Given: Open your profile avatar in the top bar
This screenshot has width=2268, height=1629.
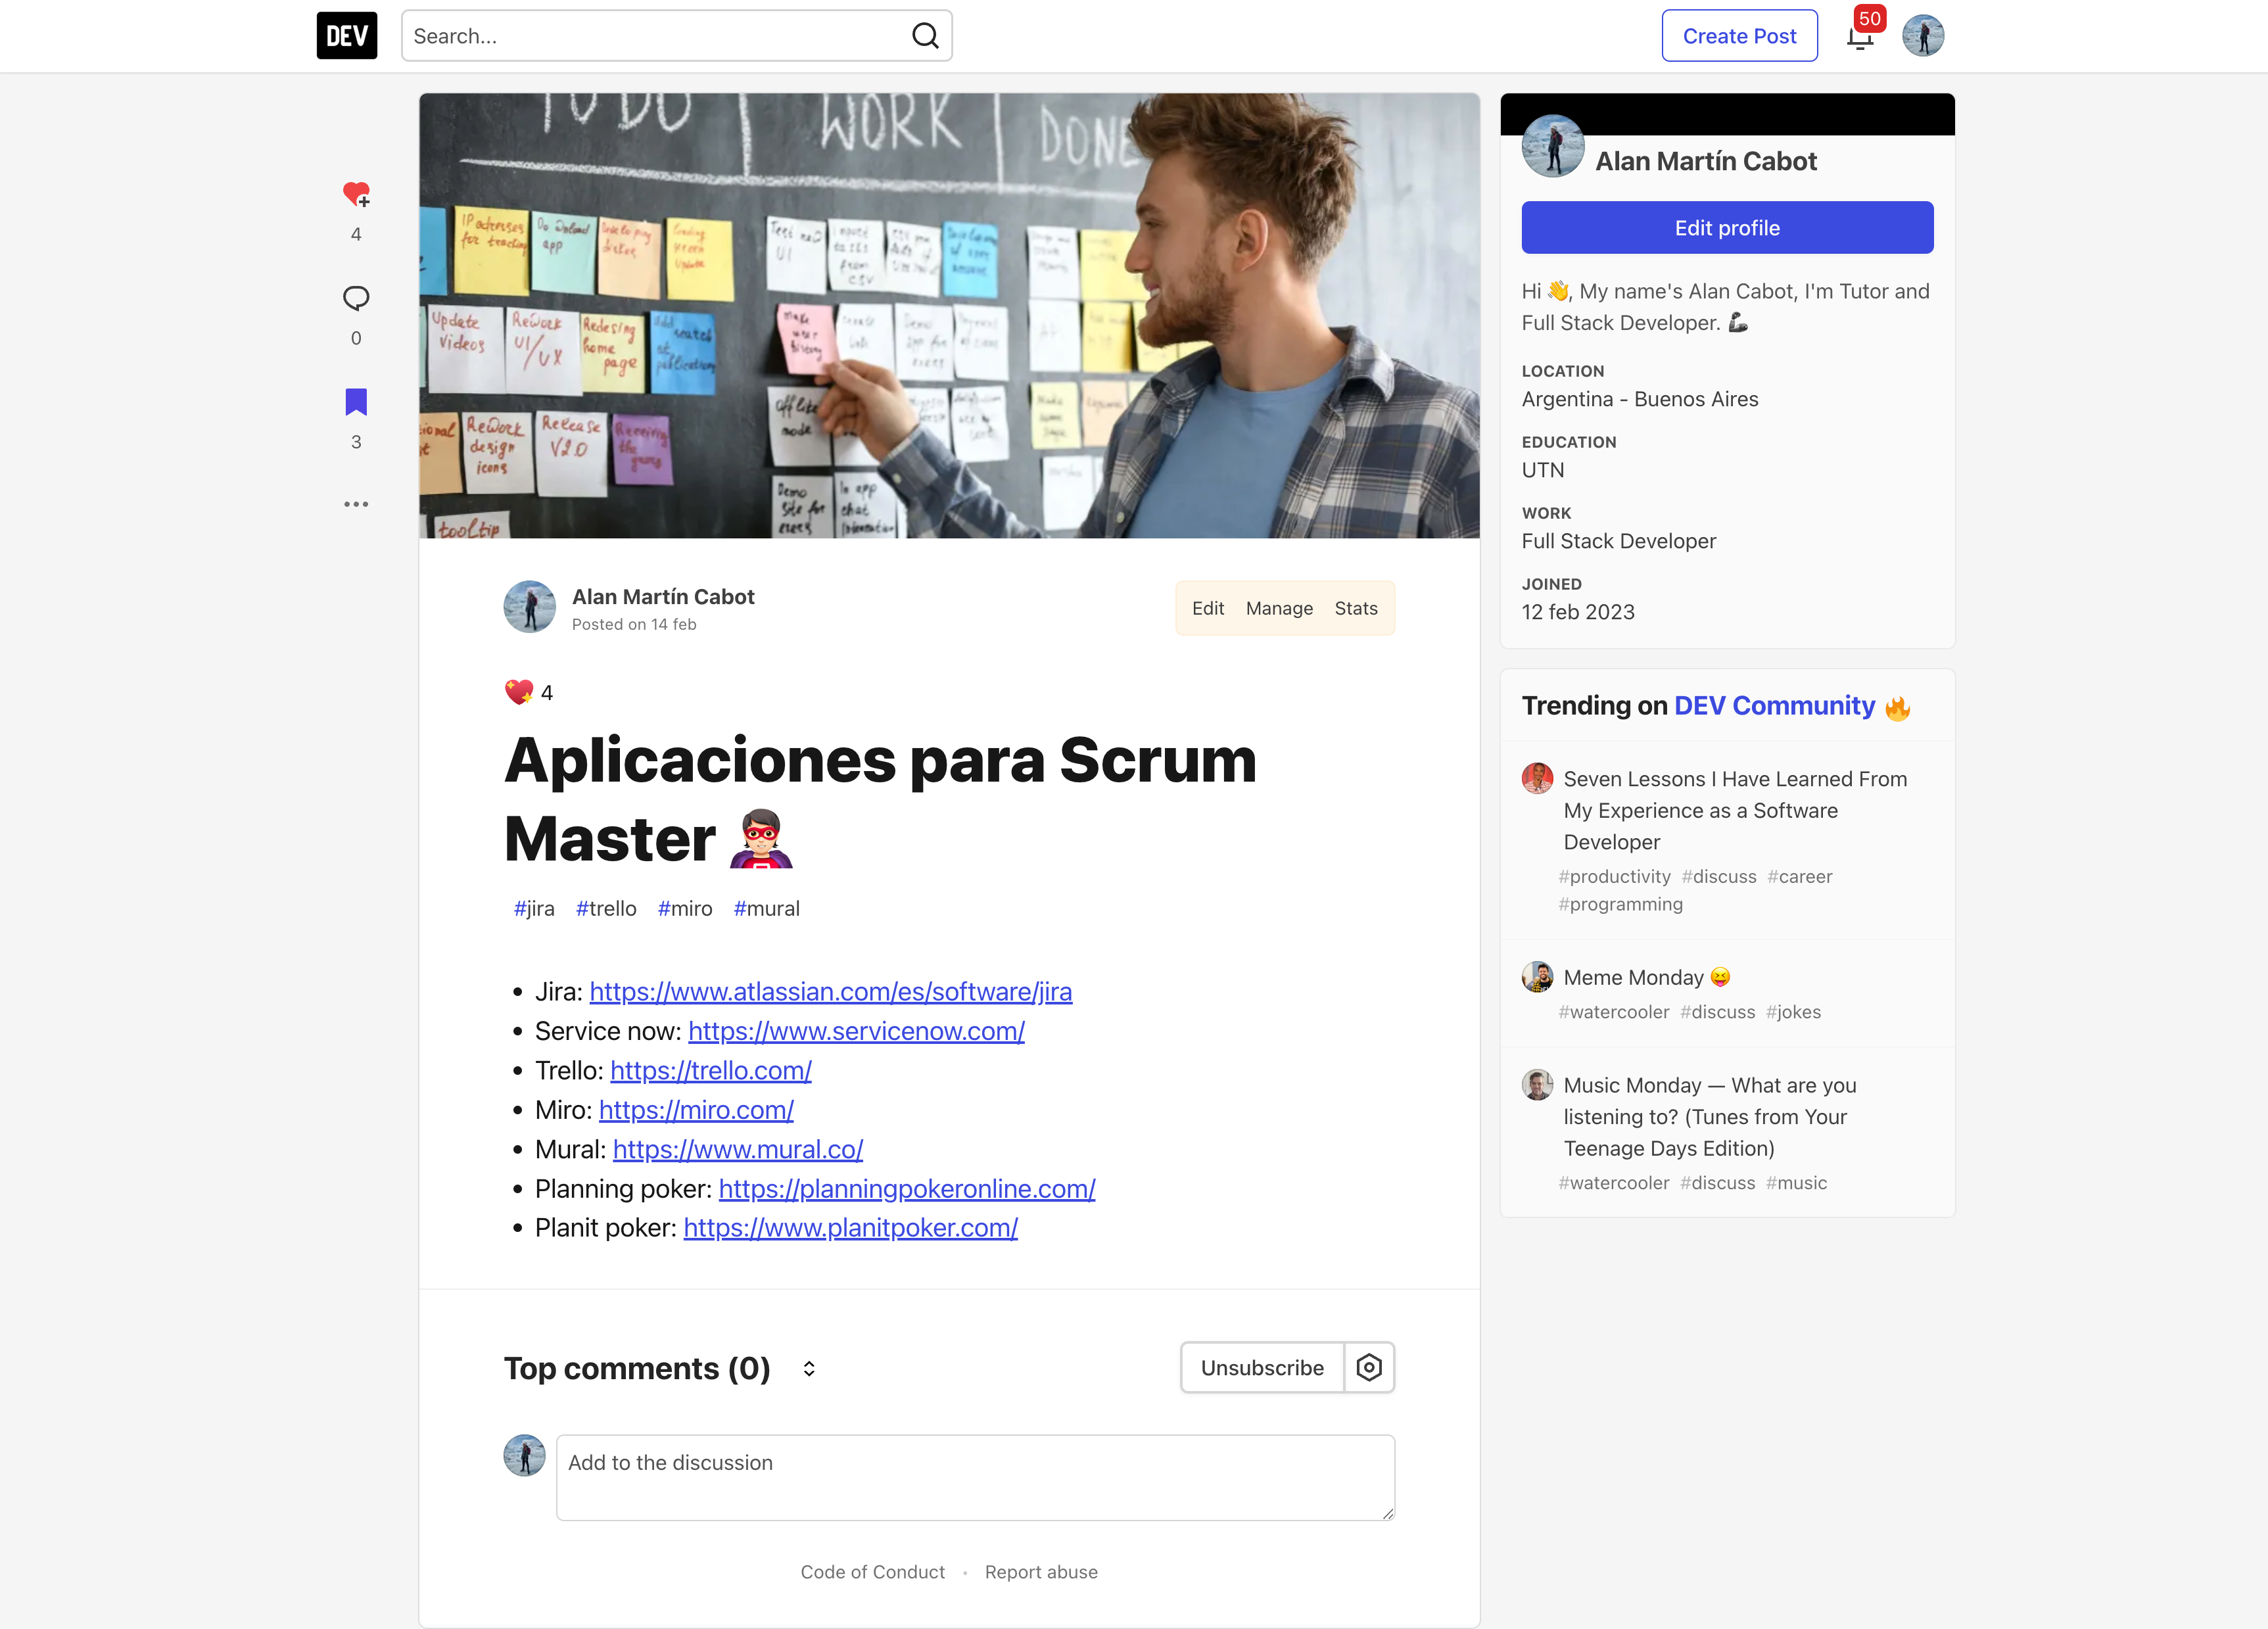Looking at the screenshot, I should 1922,35.
